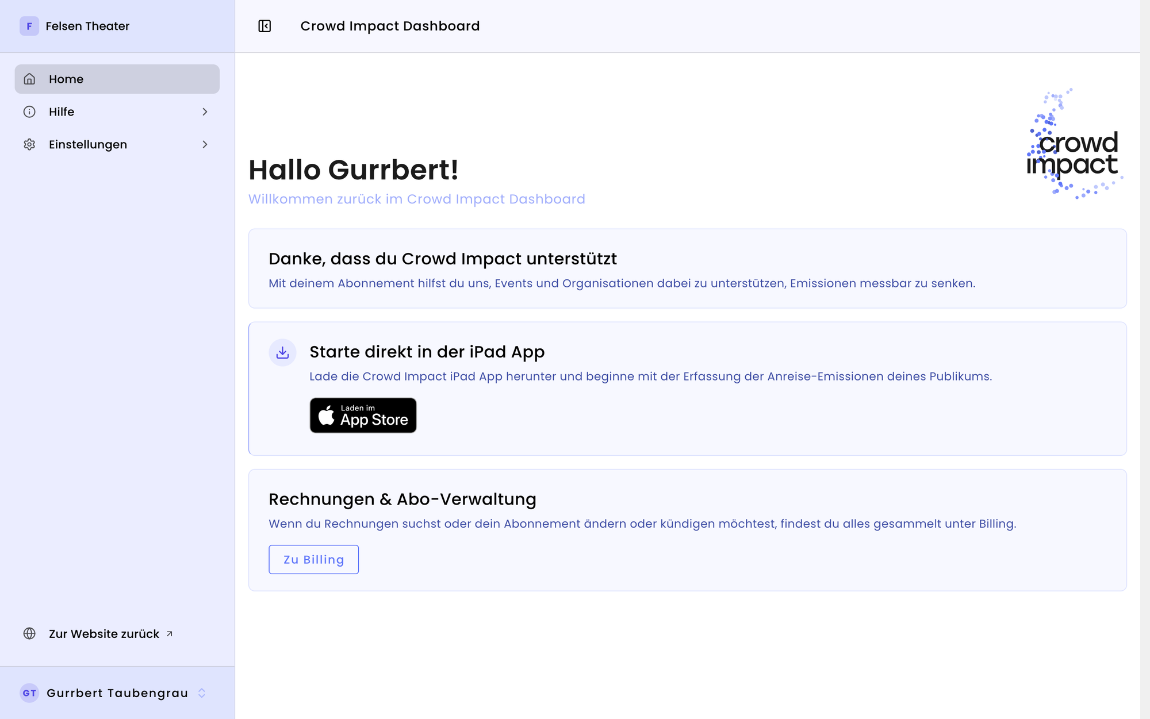The image size is (1150, 719).
Task: Click the Felsen Theater organization name
Action: pos(87,26)
